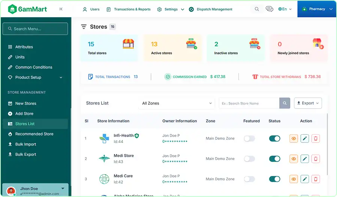The image size is (337, 197).
Task: Toggle Status switch for Medi Store
Action: (275, 159)
